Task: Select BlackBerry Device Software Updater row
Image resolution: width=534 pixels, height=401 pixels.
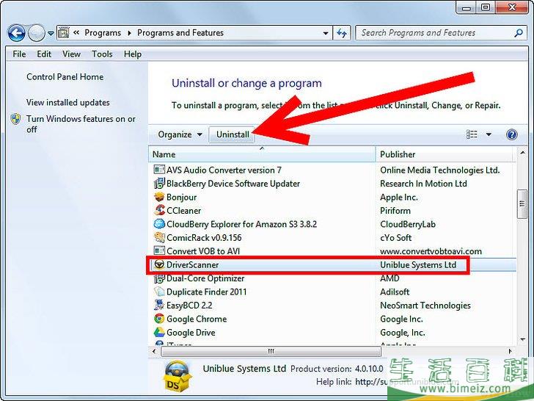Action: [x=332, y=184]
